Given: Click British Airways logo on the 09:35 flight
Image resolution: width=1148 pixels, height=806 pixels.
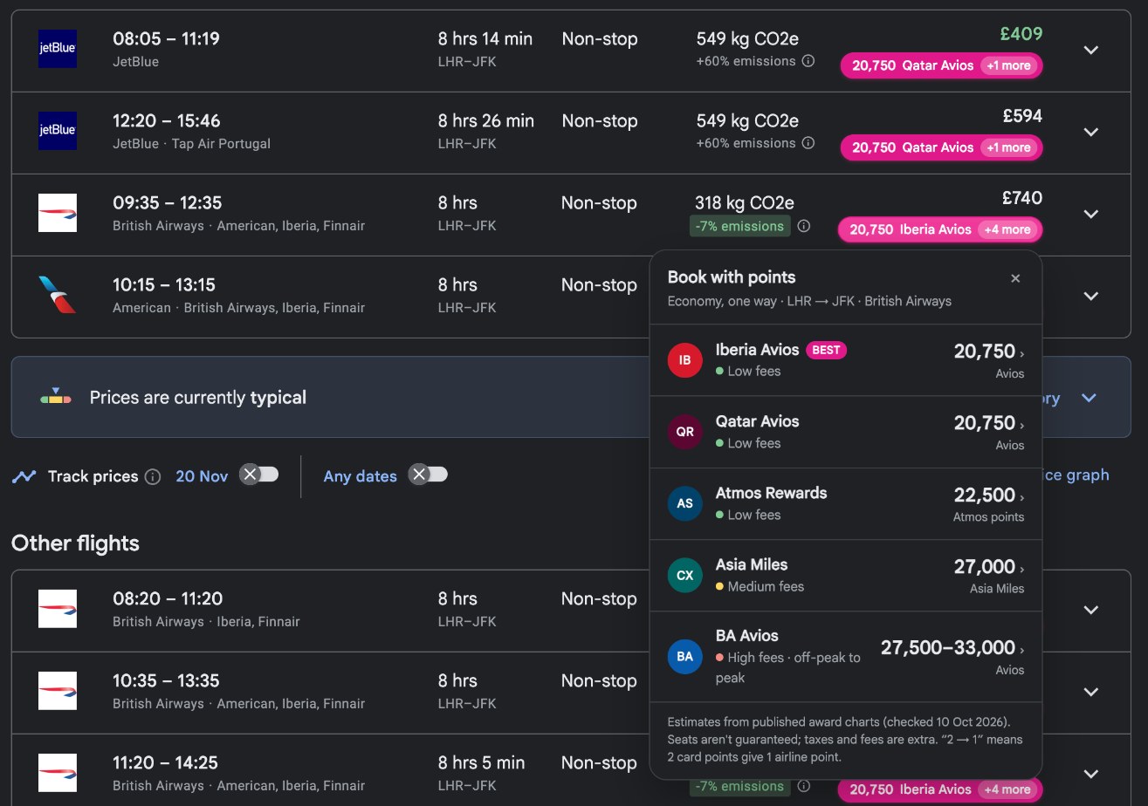Looking at the screenshot, I should (58, 213).
